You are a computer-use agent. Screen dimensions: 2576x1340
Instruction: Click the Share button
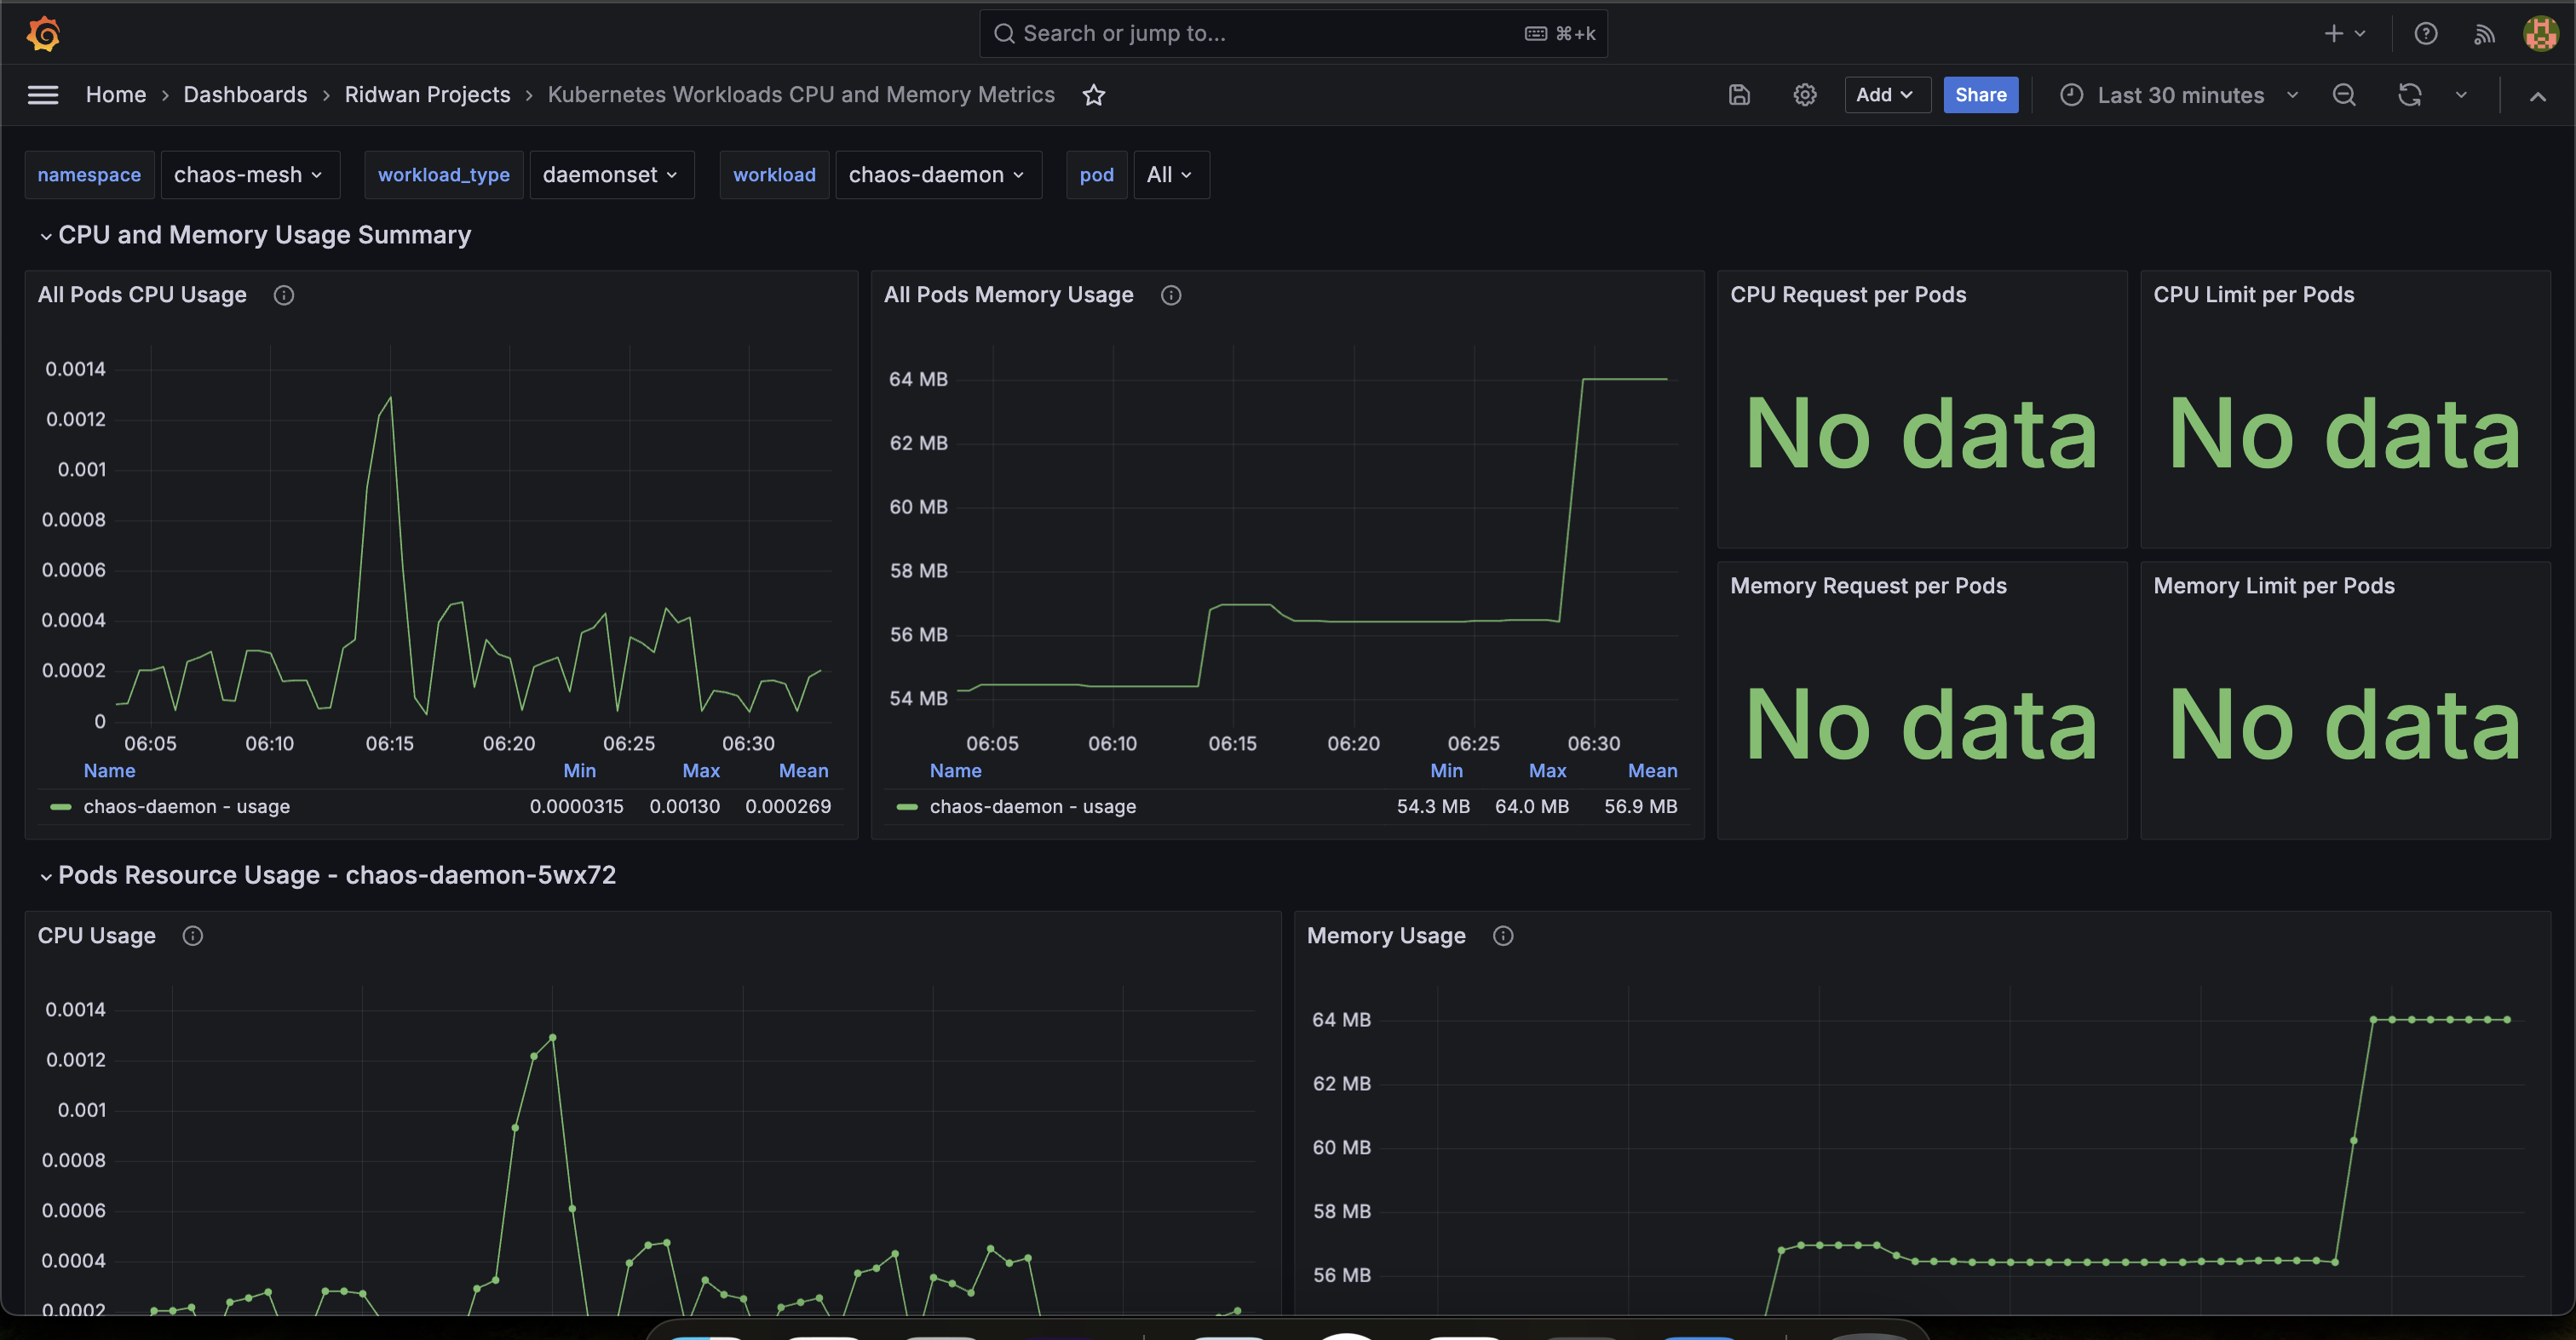pyautogui.click(x=1980, y=95)
